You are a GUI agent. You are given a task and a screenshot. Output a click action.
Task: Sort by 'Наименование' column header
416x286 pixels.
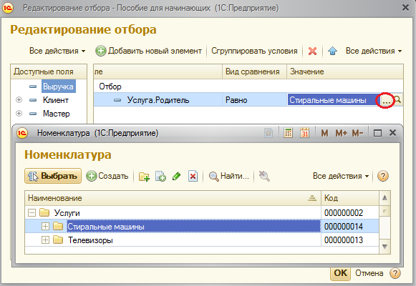tap(173, 198)
